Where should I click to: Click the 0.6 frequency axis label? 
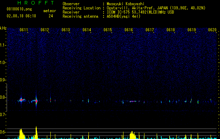3,132
